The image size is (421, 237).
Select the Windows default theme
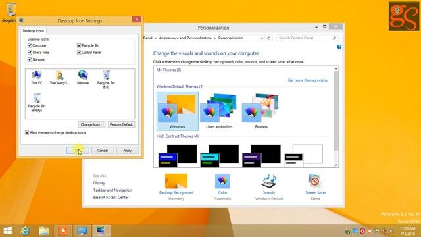178,111
